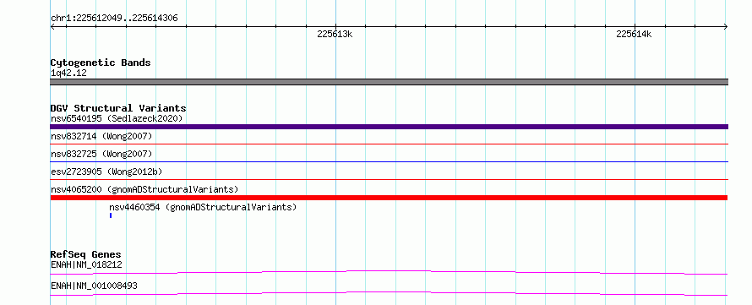The height and width of the screenshot is (305, 752).
Task: Open variant nsv832725 (Wong2007) label
Action: point(101,154)
